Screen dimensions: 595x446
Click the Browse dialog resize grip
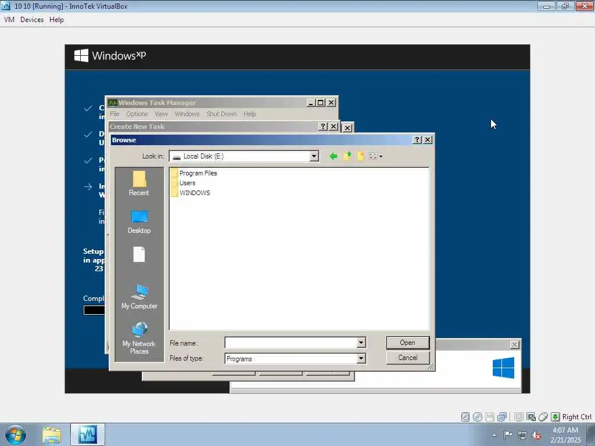pyautogui.click(x=431, y=367)
